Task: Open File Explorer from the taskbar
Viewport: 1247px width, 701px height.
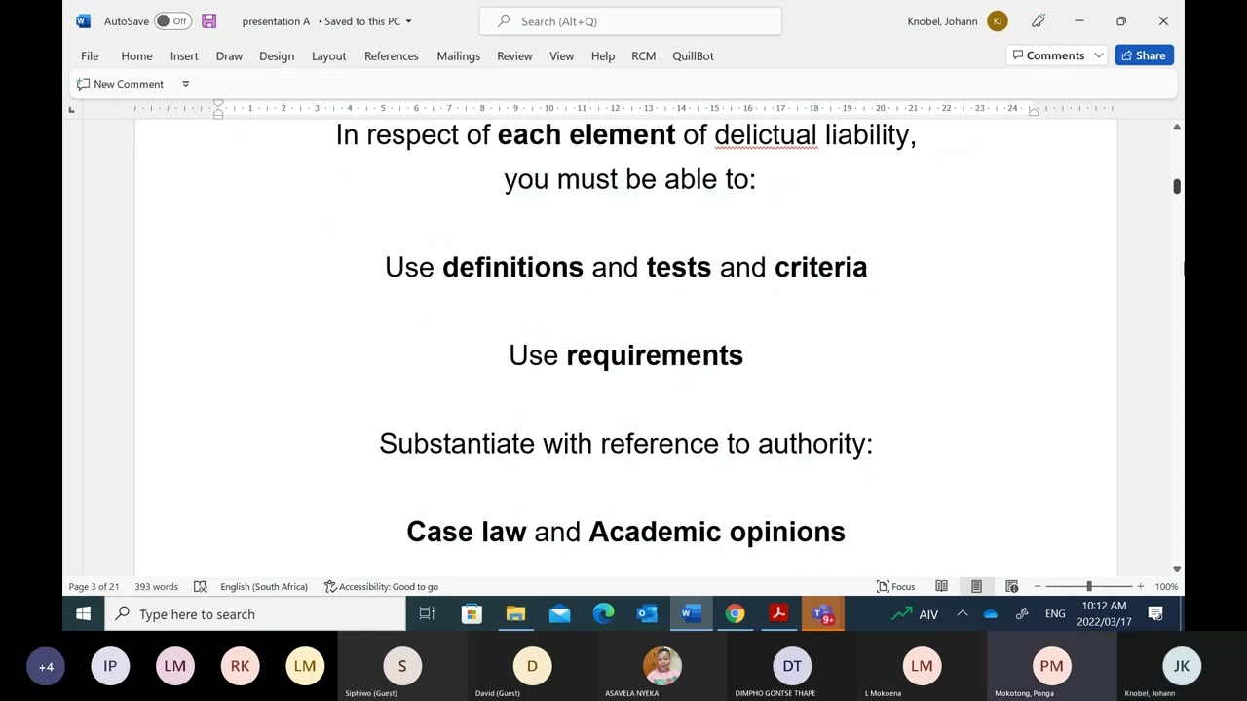Action: pos(515,614)
